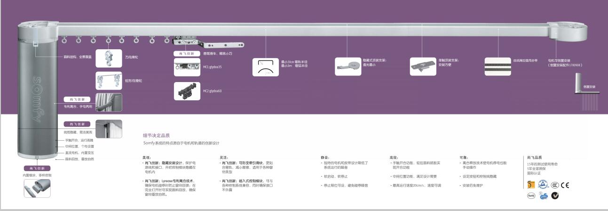Open the 隐藏式顶装支架 hidden bracket picture

[348, 67]
